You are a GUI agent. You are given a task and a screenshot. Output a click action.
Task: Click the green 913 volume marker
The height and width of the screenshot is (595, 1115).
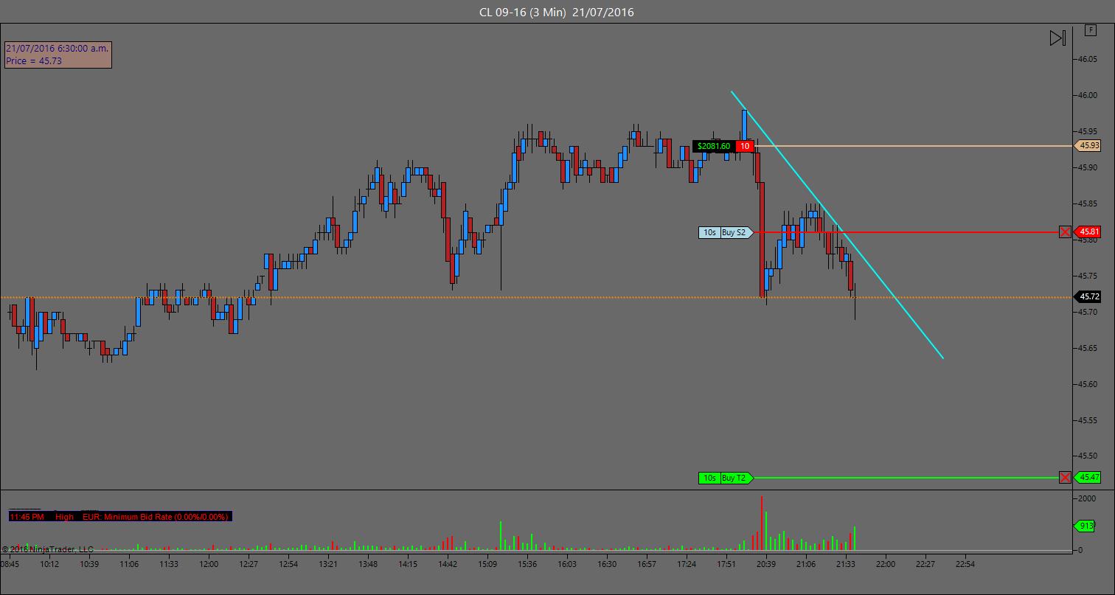[1085, 526]
